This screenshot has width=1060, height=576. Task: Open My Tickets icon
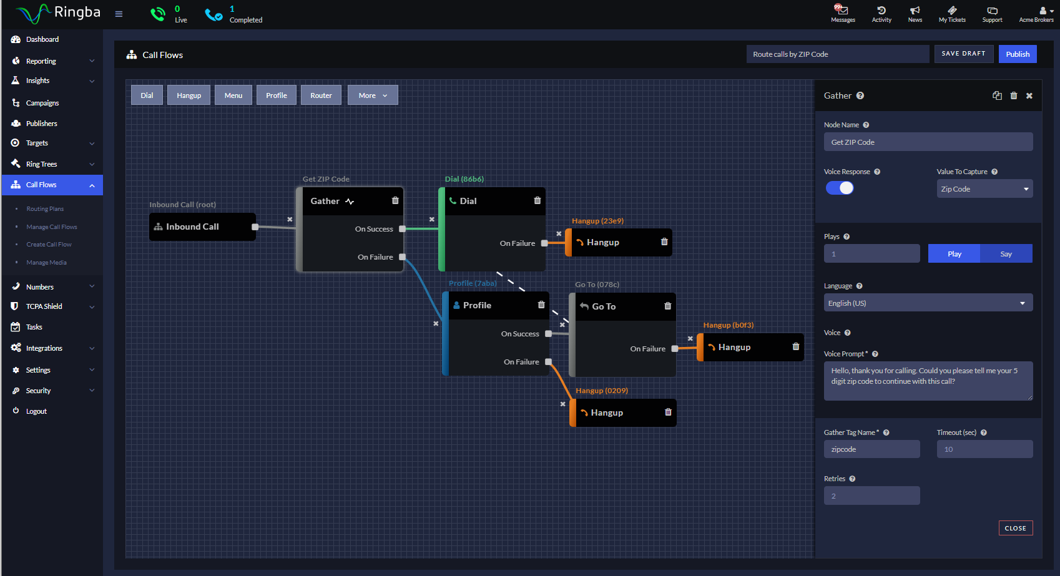[952, 10]
